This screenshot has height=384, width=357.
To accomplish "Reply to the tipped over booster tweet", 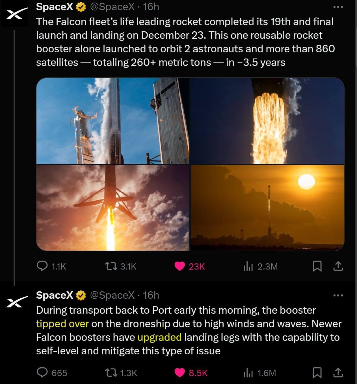I will 42,373.
